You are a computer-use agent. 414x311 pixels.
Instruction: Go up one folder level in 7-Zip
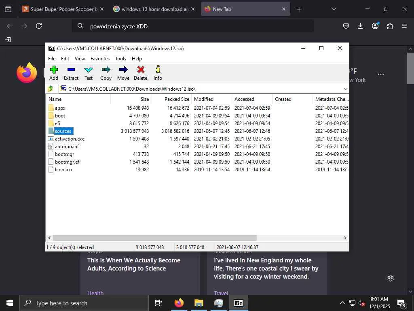(x=51, y=89)
